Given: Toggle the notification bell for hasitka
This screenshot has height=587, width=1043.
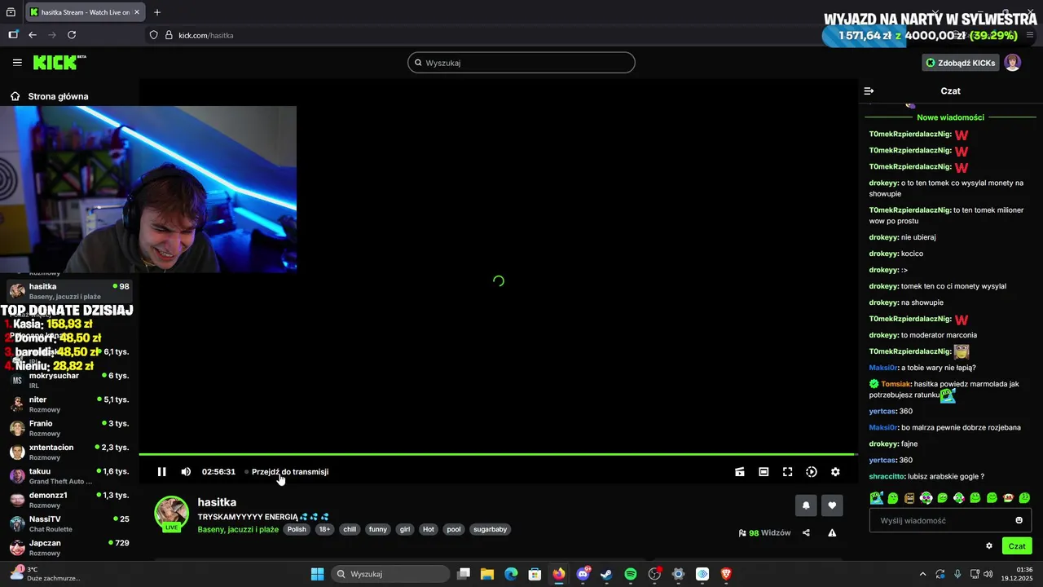Looking at the screenshot, I should pos(806,505).
